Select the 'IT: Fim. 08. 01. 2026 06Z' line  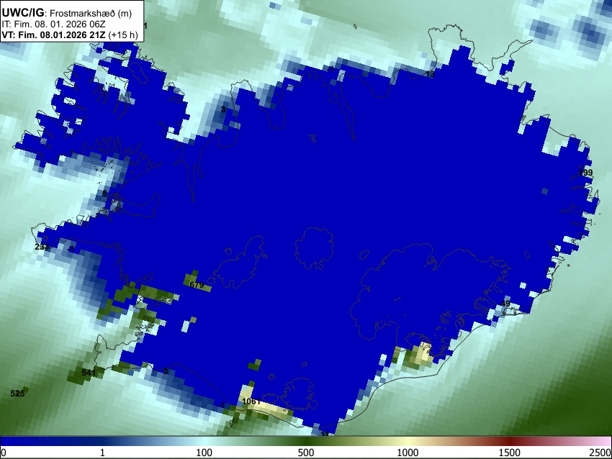tap(53, 24)
